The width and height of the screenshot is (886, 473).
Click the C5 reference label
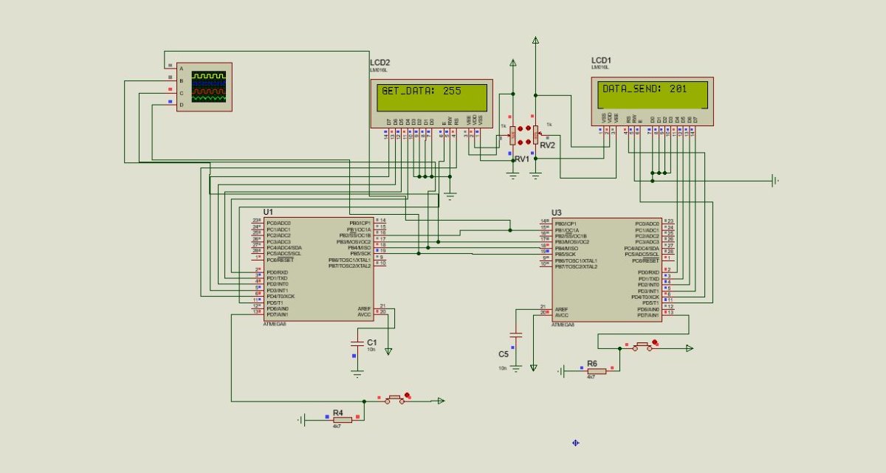click(x=504, y=355)
